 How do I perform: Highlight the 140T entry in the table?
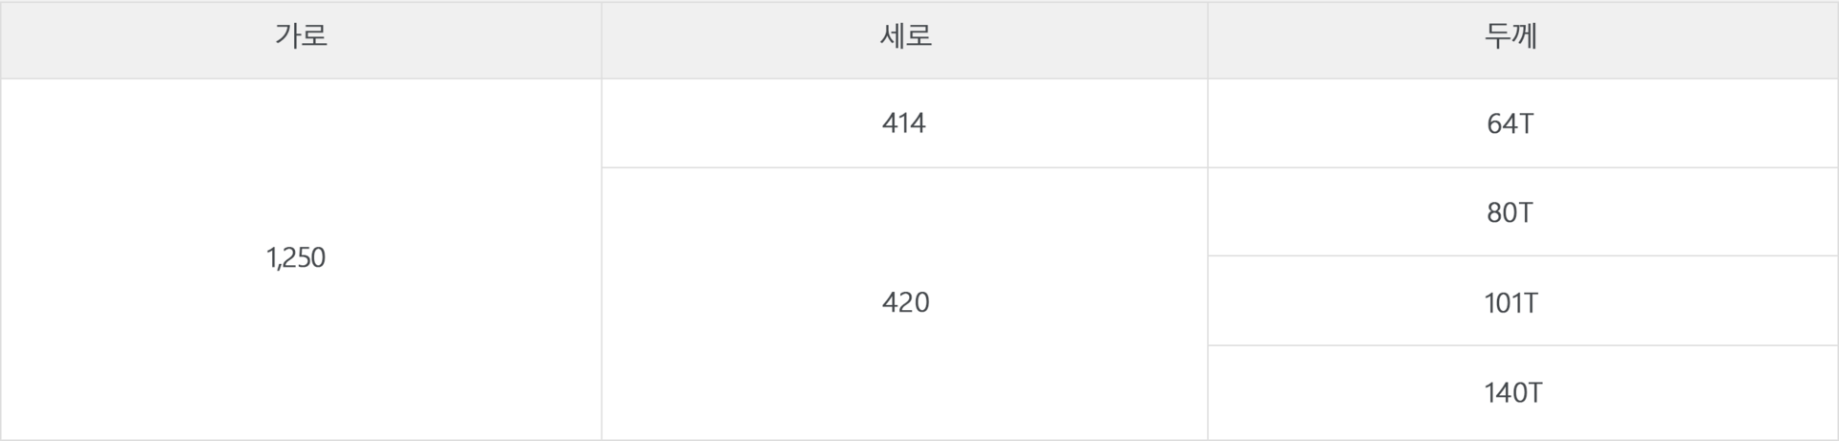tap(1512, 392)
